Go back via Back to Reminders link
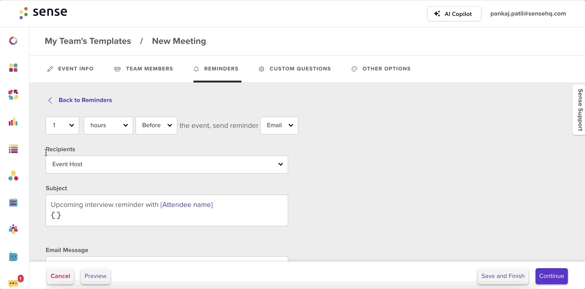The height and width of the screenshot is (289, 585). click(x=80, y=100)
